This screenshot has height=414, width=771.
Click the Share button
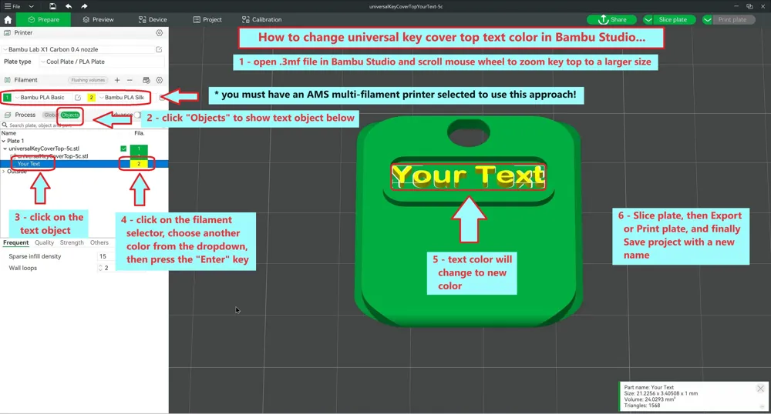click(x=611, y=19)
